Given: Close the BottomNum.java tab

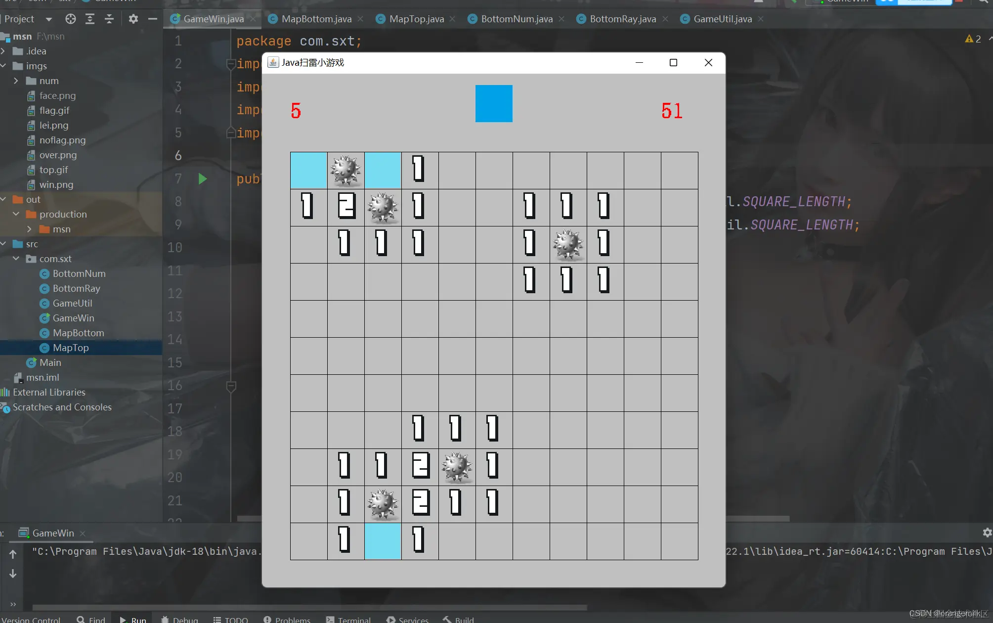Looking at the screenshot, I should coord(561,19).
